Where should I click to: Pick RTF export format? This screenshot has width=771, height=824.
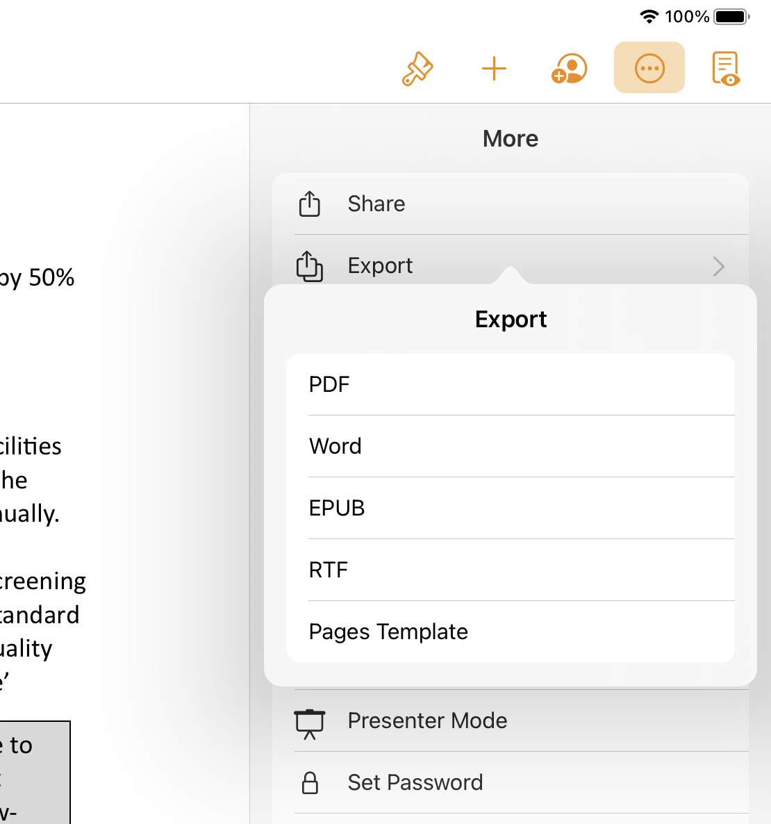[329, 570]
